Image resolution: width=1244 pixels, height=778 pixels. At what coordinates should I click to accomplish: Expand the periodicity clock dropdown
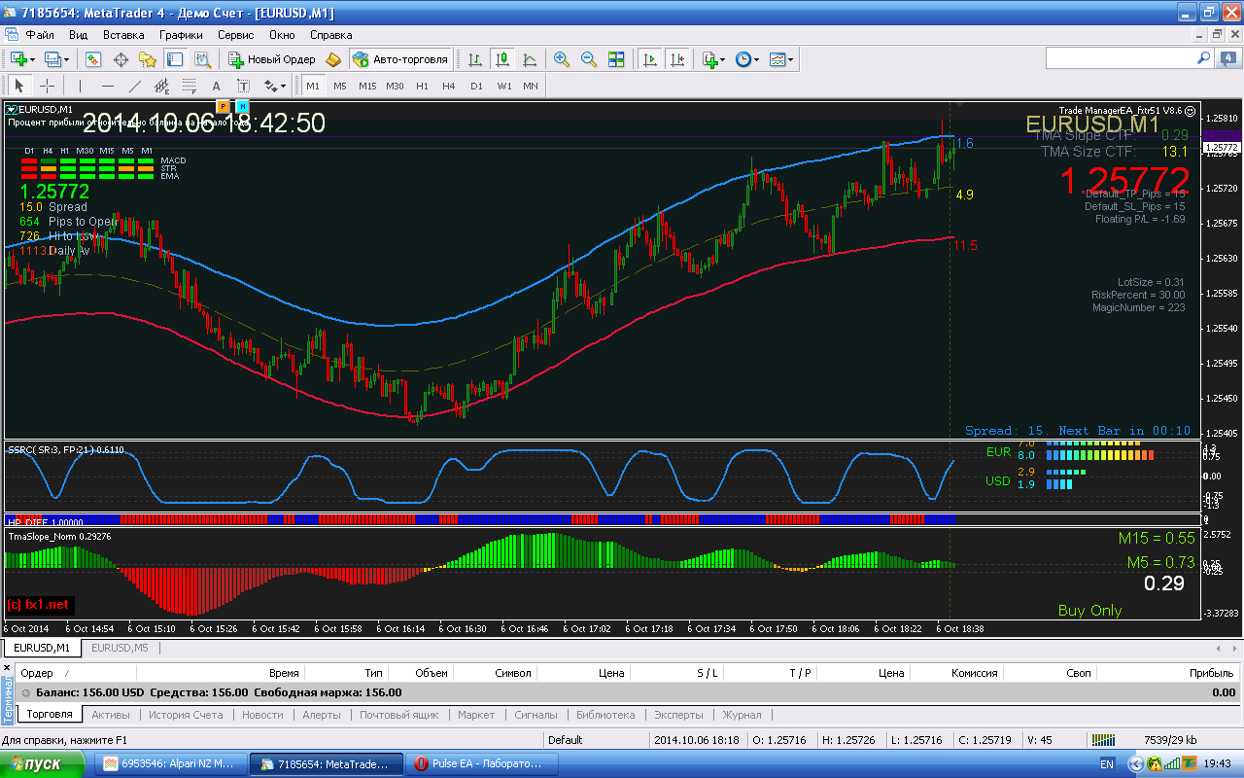pyautogui.click(x=747, y=59)
